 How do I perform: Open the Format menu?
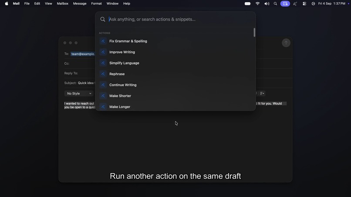tap(97, 3)
